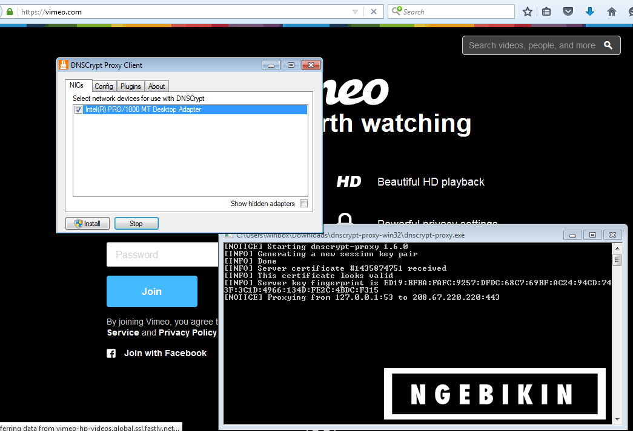
Task: Click the Stop button in DNSCrypt
Action: tap(136, 224)
